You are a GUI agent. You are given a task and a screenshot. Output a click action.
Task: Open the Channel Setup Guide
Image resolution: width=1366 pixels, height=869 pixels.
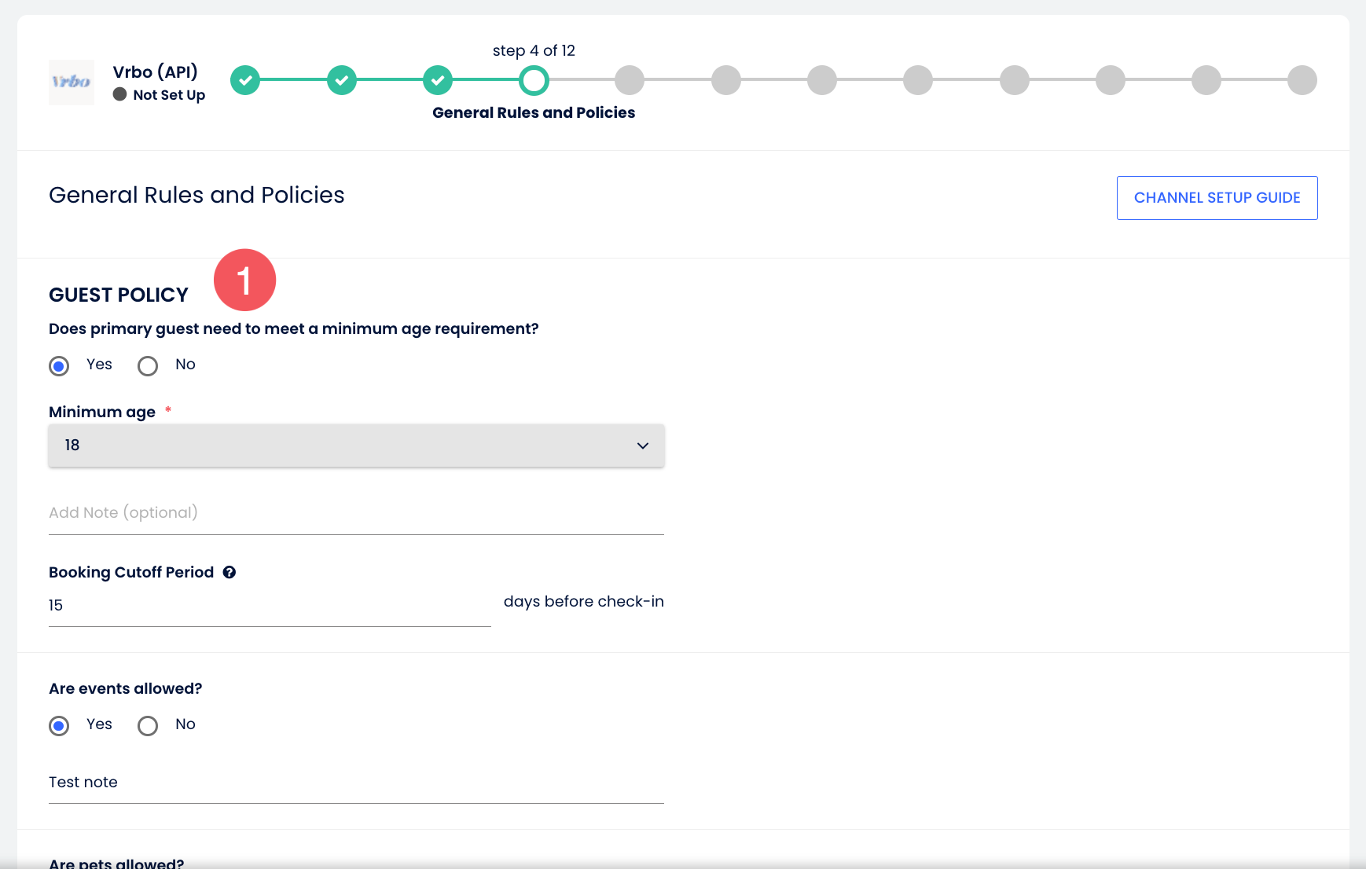click(1217, 198)
